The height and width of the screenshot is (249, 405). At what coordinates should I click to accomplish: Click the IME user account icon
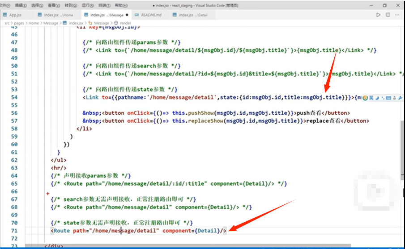(394, 98)
